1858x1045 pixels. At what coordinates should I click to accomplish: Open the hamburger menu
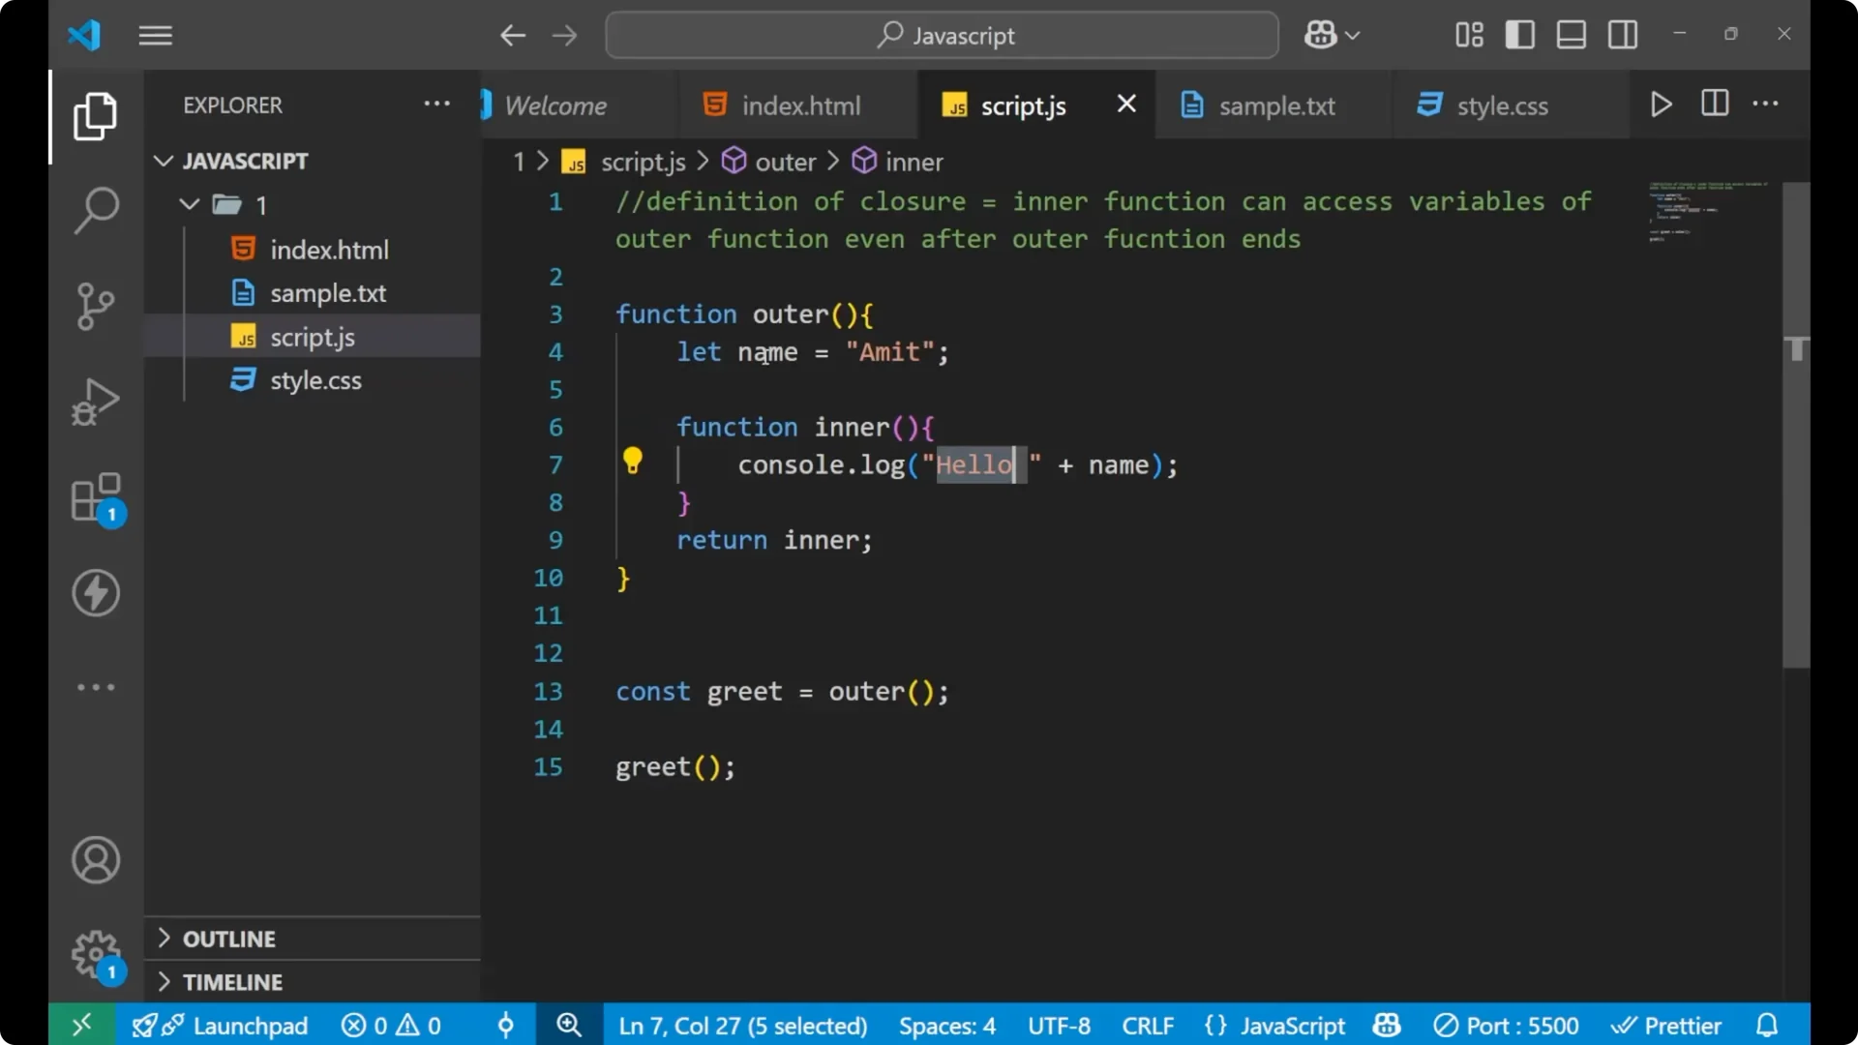pos(155,35)
